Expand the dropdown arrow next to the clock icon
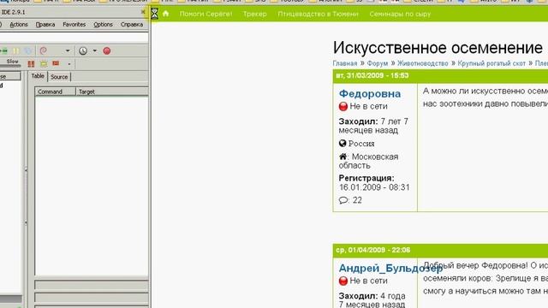The height and width of the screenshot is (308, 548). coord(95,51)
